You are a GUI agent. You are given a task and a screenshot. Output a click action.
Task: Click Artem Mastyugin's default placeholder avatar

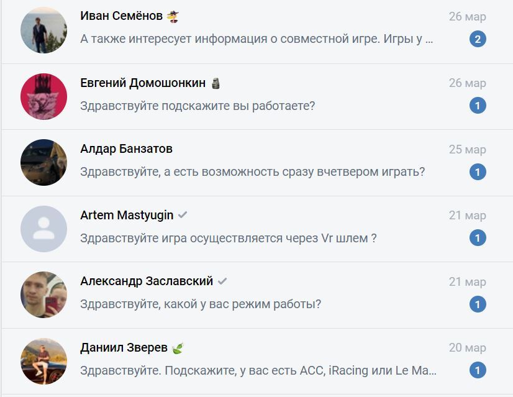pos(43,229)
